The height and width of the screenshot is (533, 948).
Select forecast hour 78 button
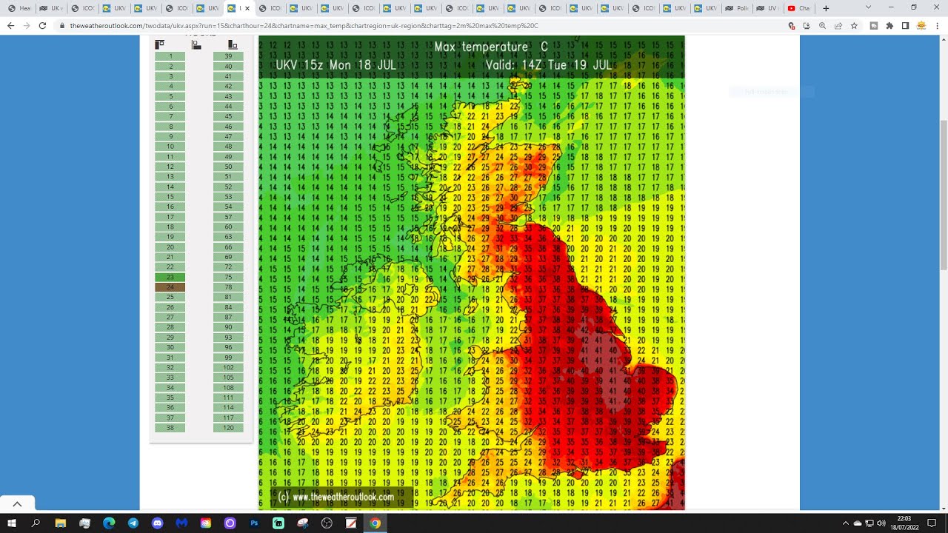pos(228,287)
